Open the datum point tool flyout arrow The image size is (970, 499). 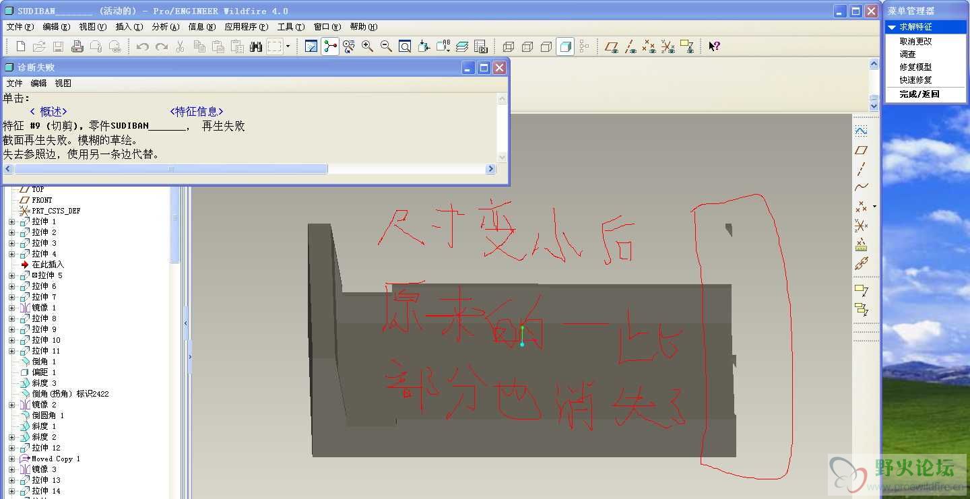pos(874,206)
